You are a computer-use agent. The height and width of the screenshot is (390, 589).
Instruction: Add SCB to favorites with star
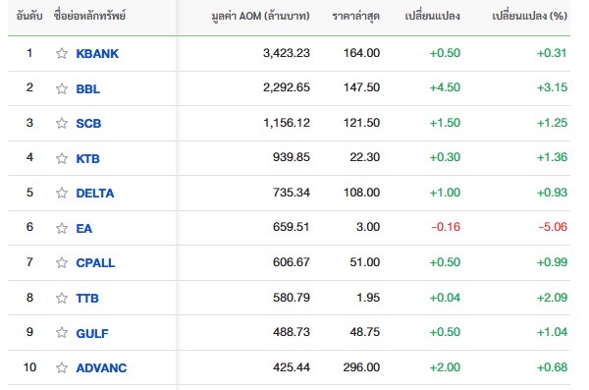click(x=62, y=123)
